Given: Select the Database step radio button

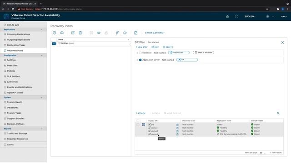Looking at the screenshot, I should (140, 53).
